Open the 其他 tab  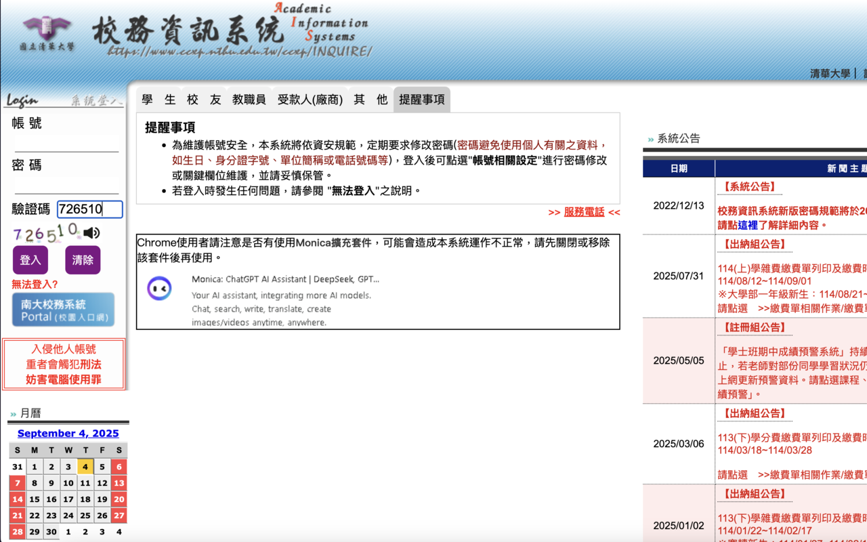tap(370, 100)
